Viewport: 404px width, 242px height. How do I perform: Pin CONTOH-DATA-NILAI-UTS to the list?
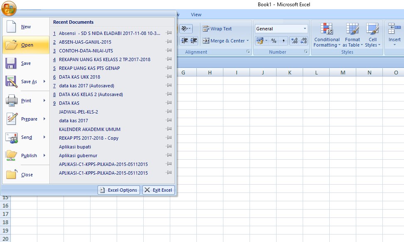169,50
